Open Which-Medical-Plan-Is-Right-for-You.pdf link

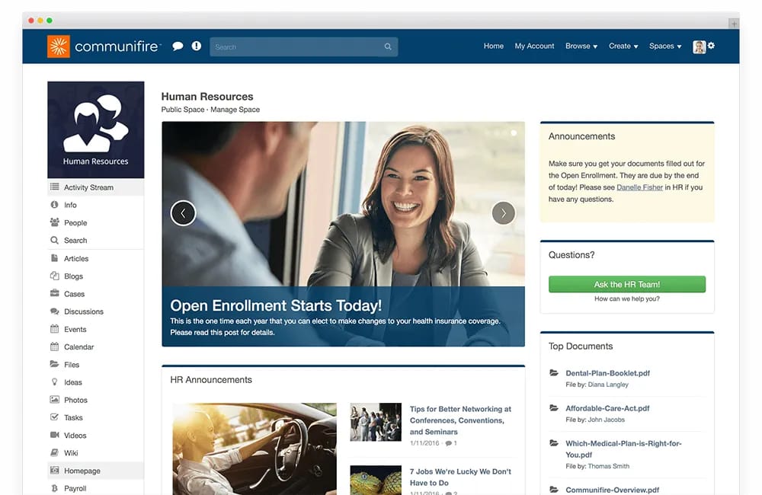tap(623, 449)
